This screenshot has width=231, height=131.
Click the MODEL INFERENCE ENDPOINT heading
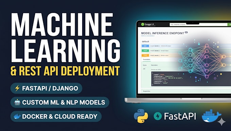162,33
